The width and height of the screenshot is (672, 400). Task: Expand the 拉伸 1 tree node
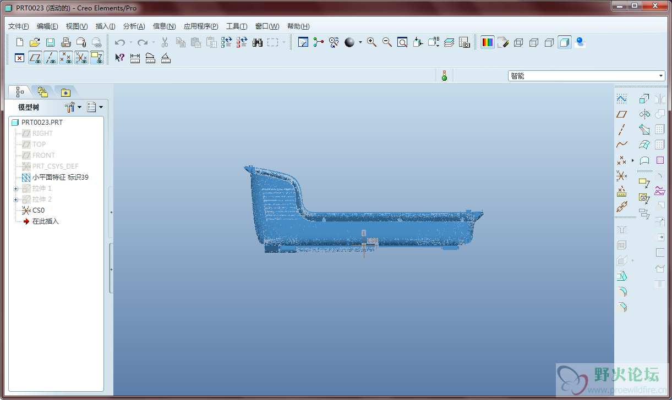16,188
